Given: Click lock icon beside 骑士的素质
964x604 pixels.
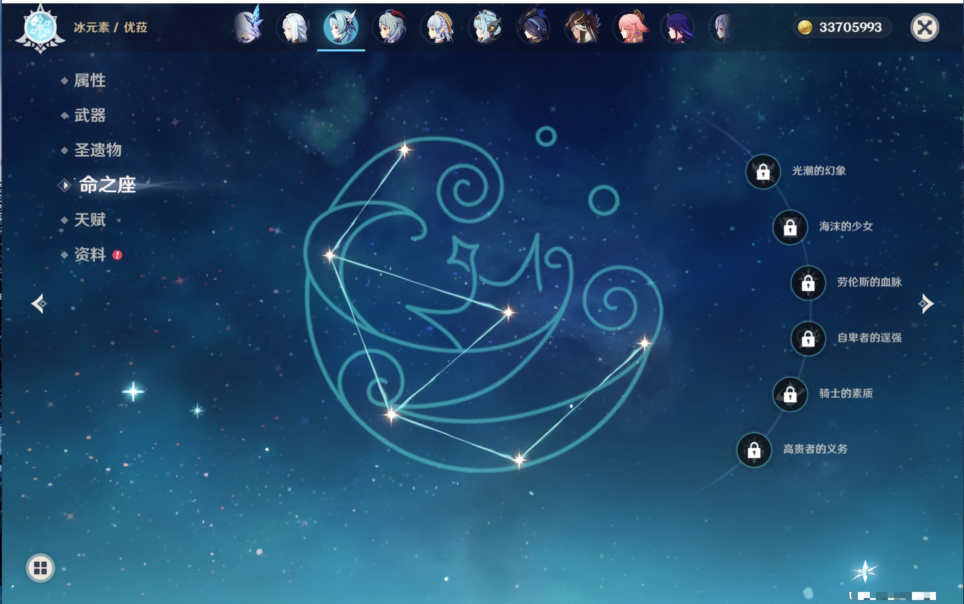Looking at the screenshot, I should (x=790, y=394).
